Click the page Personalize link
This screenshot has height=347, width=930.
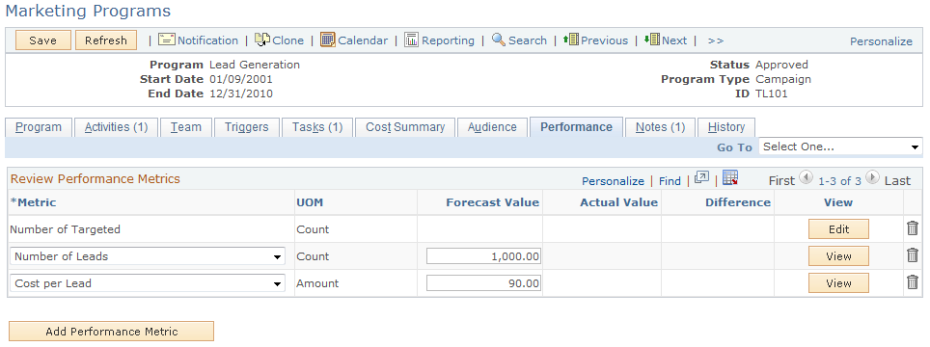pyautogui.click(x=882, y=41)
